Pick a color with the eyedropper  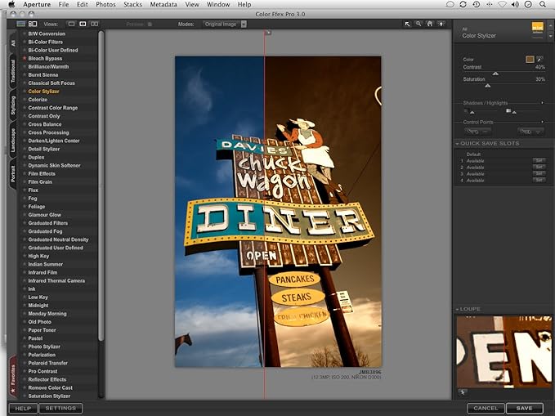pyautogui.click(x=540, y=60)
